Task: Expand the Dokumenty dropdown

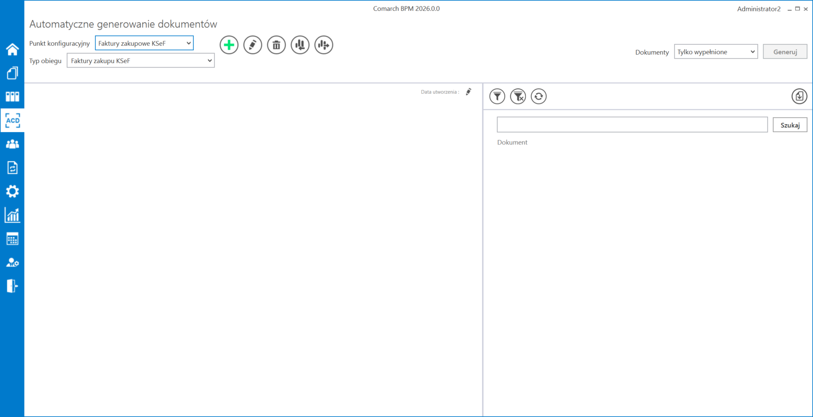Action: [x=716, y=52]
